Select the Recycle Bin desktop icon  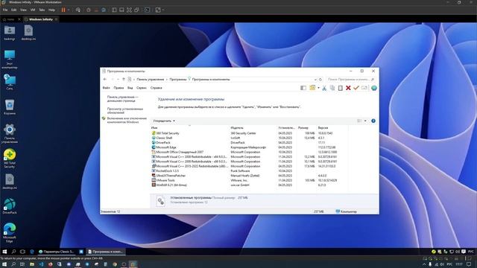coord(10,107)
